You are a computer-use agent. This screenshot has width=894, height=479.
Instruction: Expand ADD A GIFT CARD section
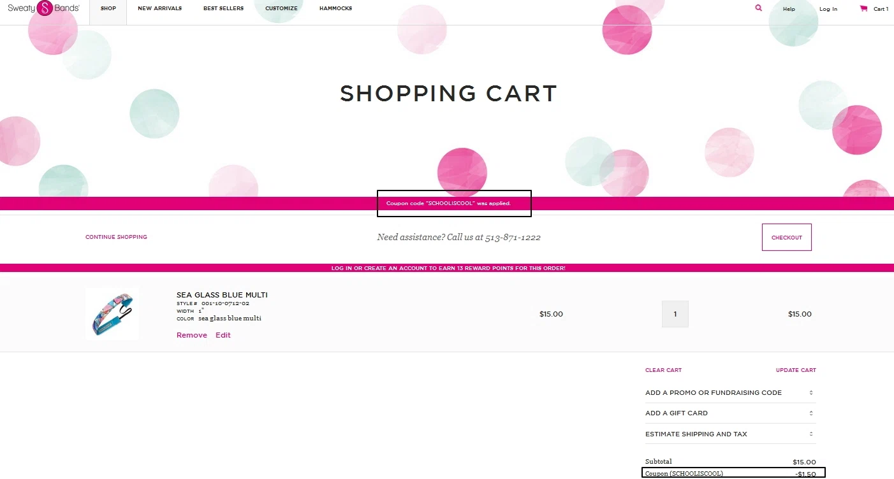(731, 413)
